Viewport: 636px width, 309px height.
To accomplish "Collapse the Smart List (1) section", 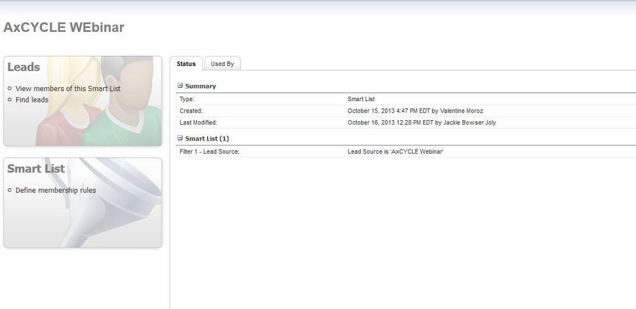I will (x=180, y=139).
